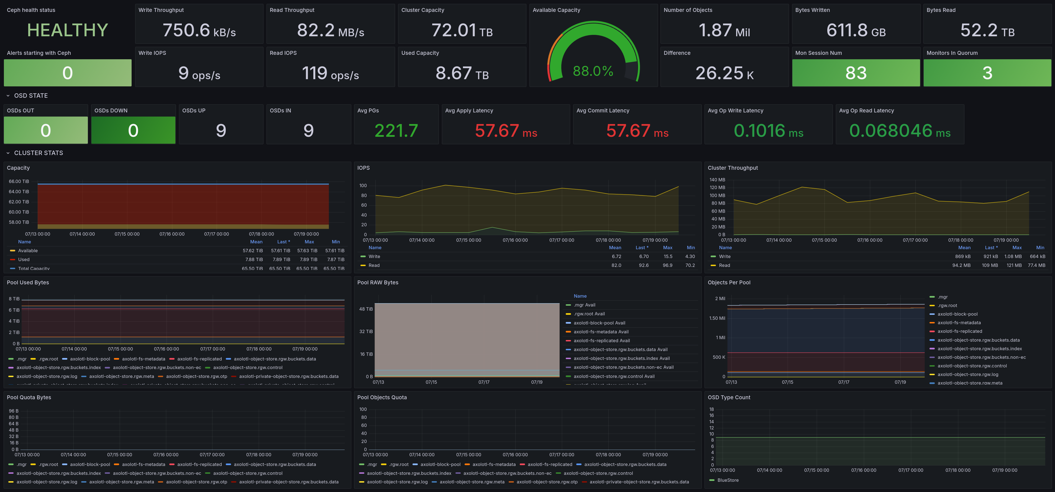Click the Difference 26.25 K value

724,73
